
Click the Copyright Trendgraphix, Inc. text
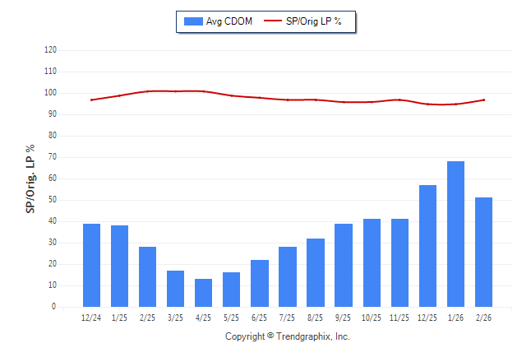[x=288, y=336]
